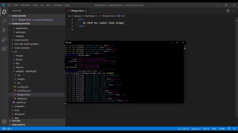Viewport: 238px width, 133px height.
Task: Open the Run and Debug view
Action: [x=4, y=40]
